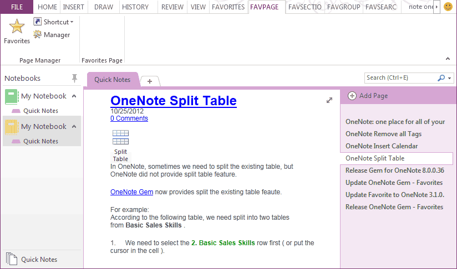Click the Split Table icon image
The width and height of the screenshot is (457, 269).
pyautogui.click(x=121, y=146)
